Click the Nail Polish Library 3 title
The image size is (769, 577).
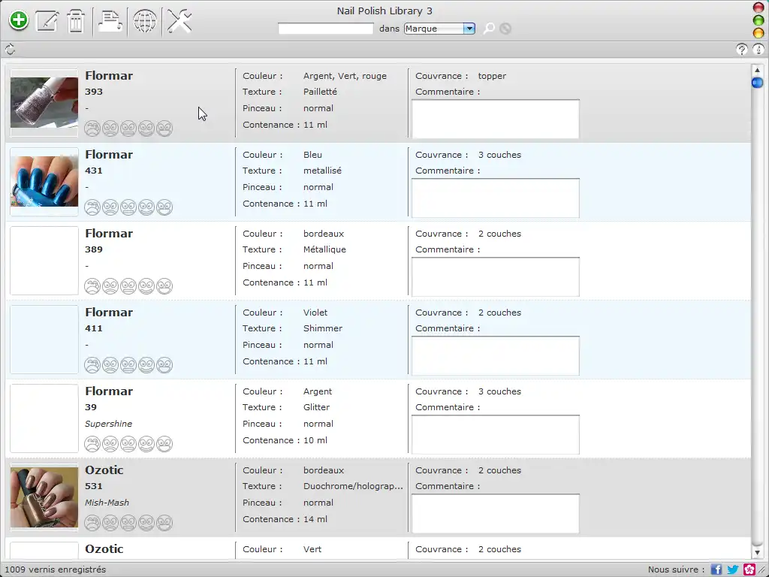pos(384,11)
